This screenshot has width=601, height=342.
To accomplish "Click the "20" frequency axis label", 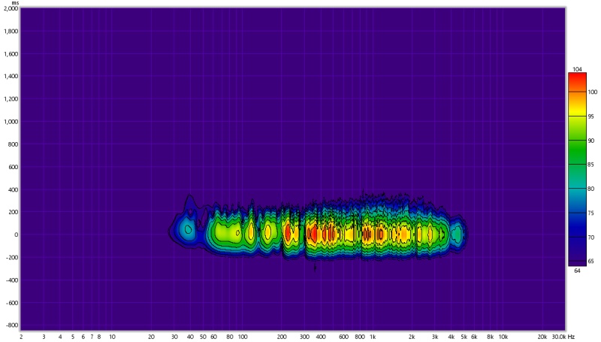I will coord(152,337).
